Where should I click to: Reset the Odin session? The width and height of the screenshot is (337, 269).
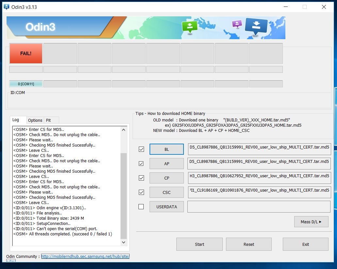pyautogui.click(x=249, y=244)
